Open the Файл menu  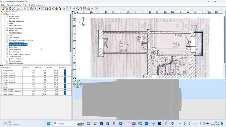3,5
